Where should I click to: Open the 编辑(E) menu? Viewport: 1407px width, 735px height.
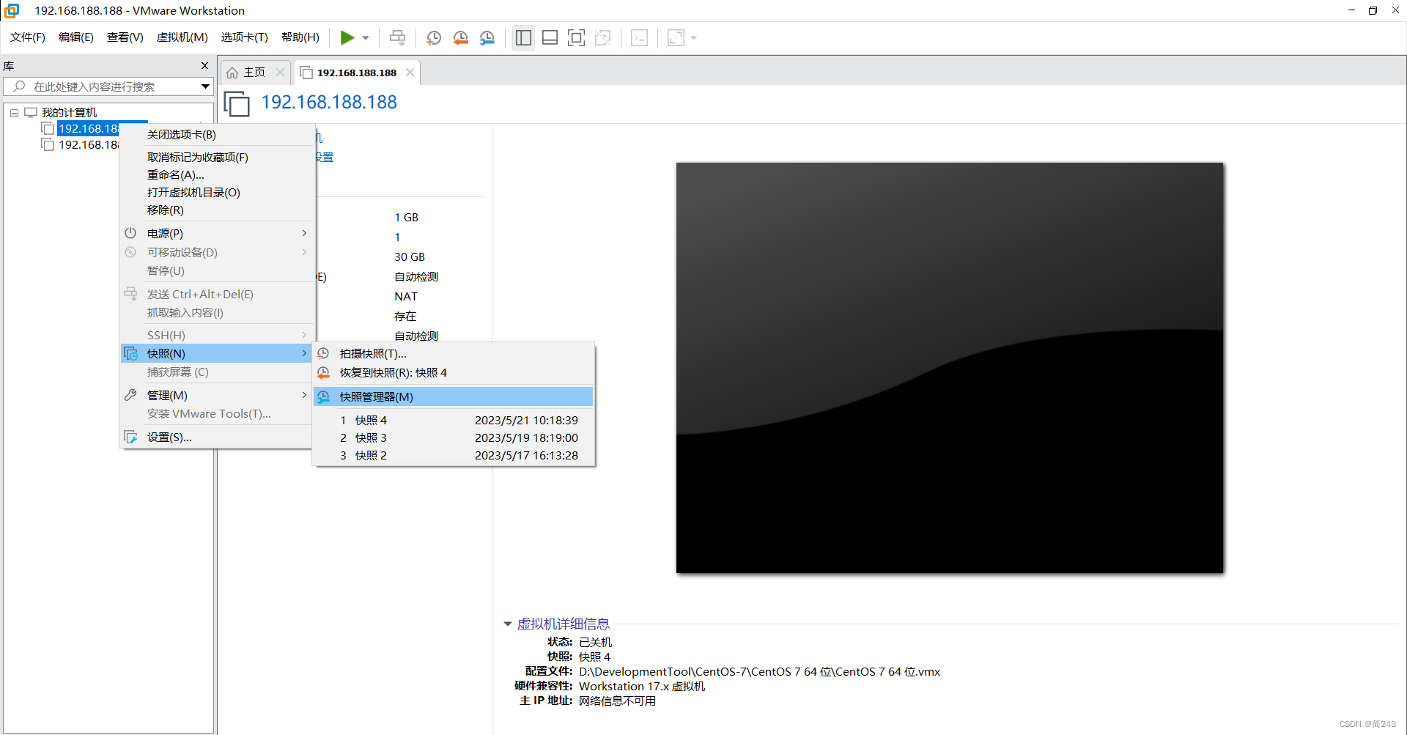[76, 37]
